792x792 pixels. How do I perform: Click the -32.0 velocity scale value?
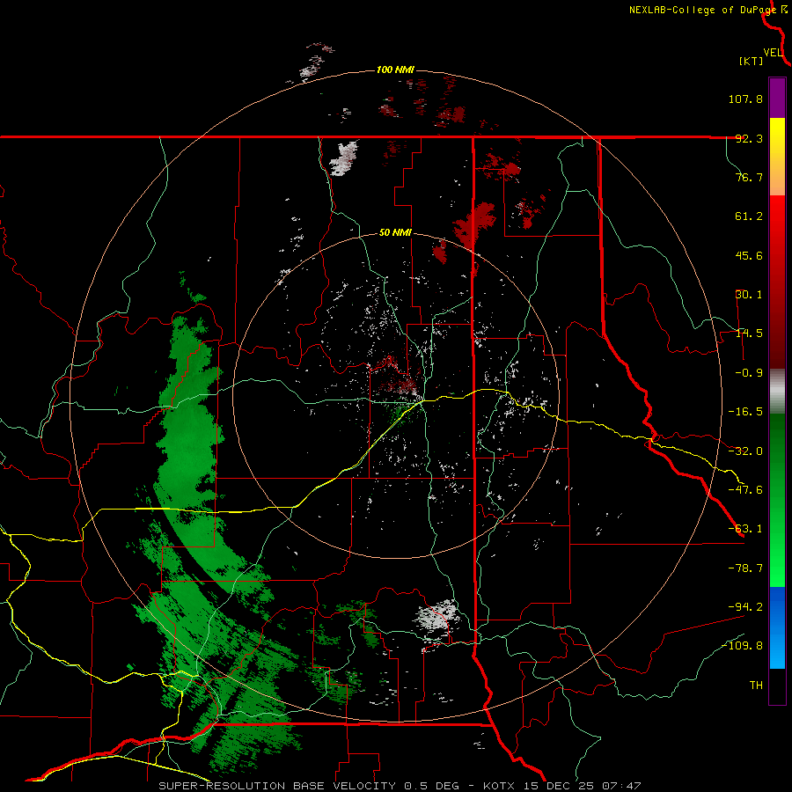[745, 451]
